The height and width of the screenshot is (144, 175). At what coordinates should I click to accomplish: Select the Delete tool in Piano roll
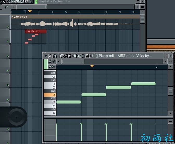click(70, 56)
